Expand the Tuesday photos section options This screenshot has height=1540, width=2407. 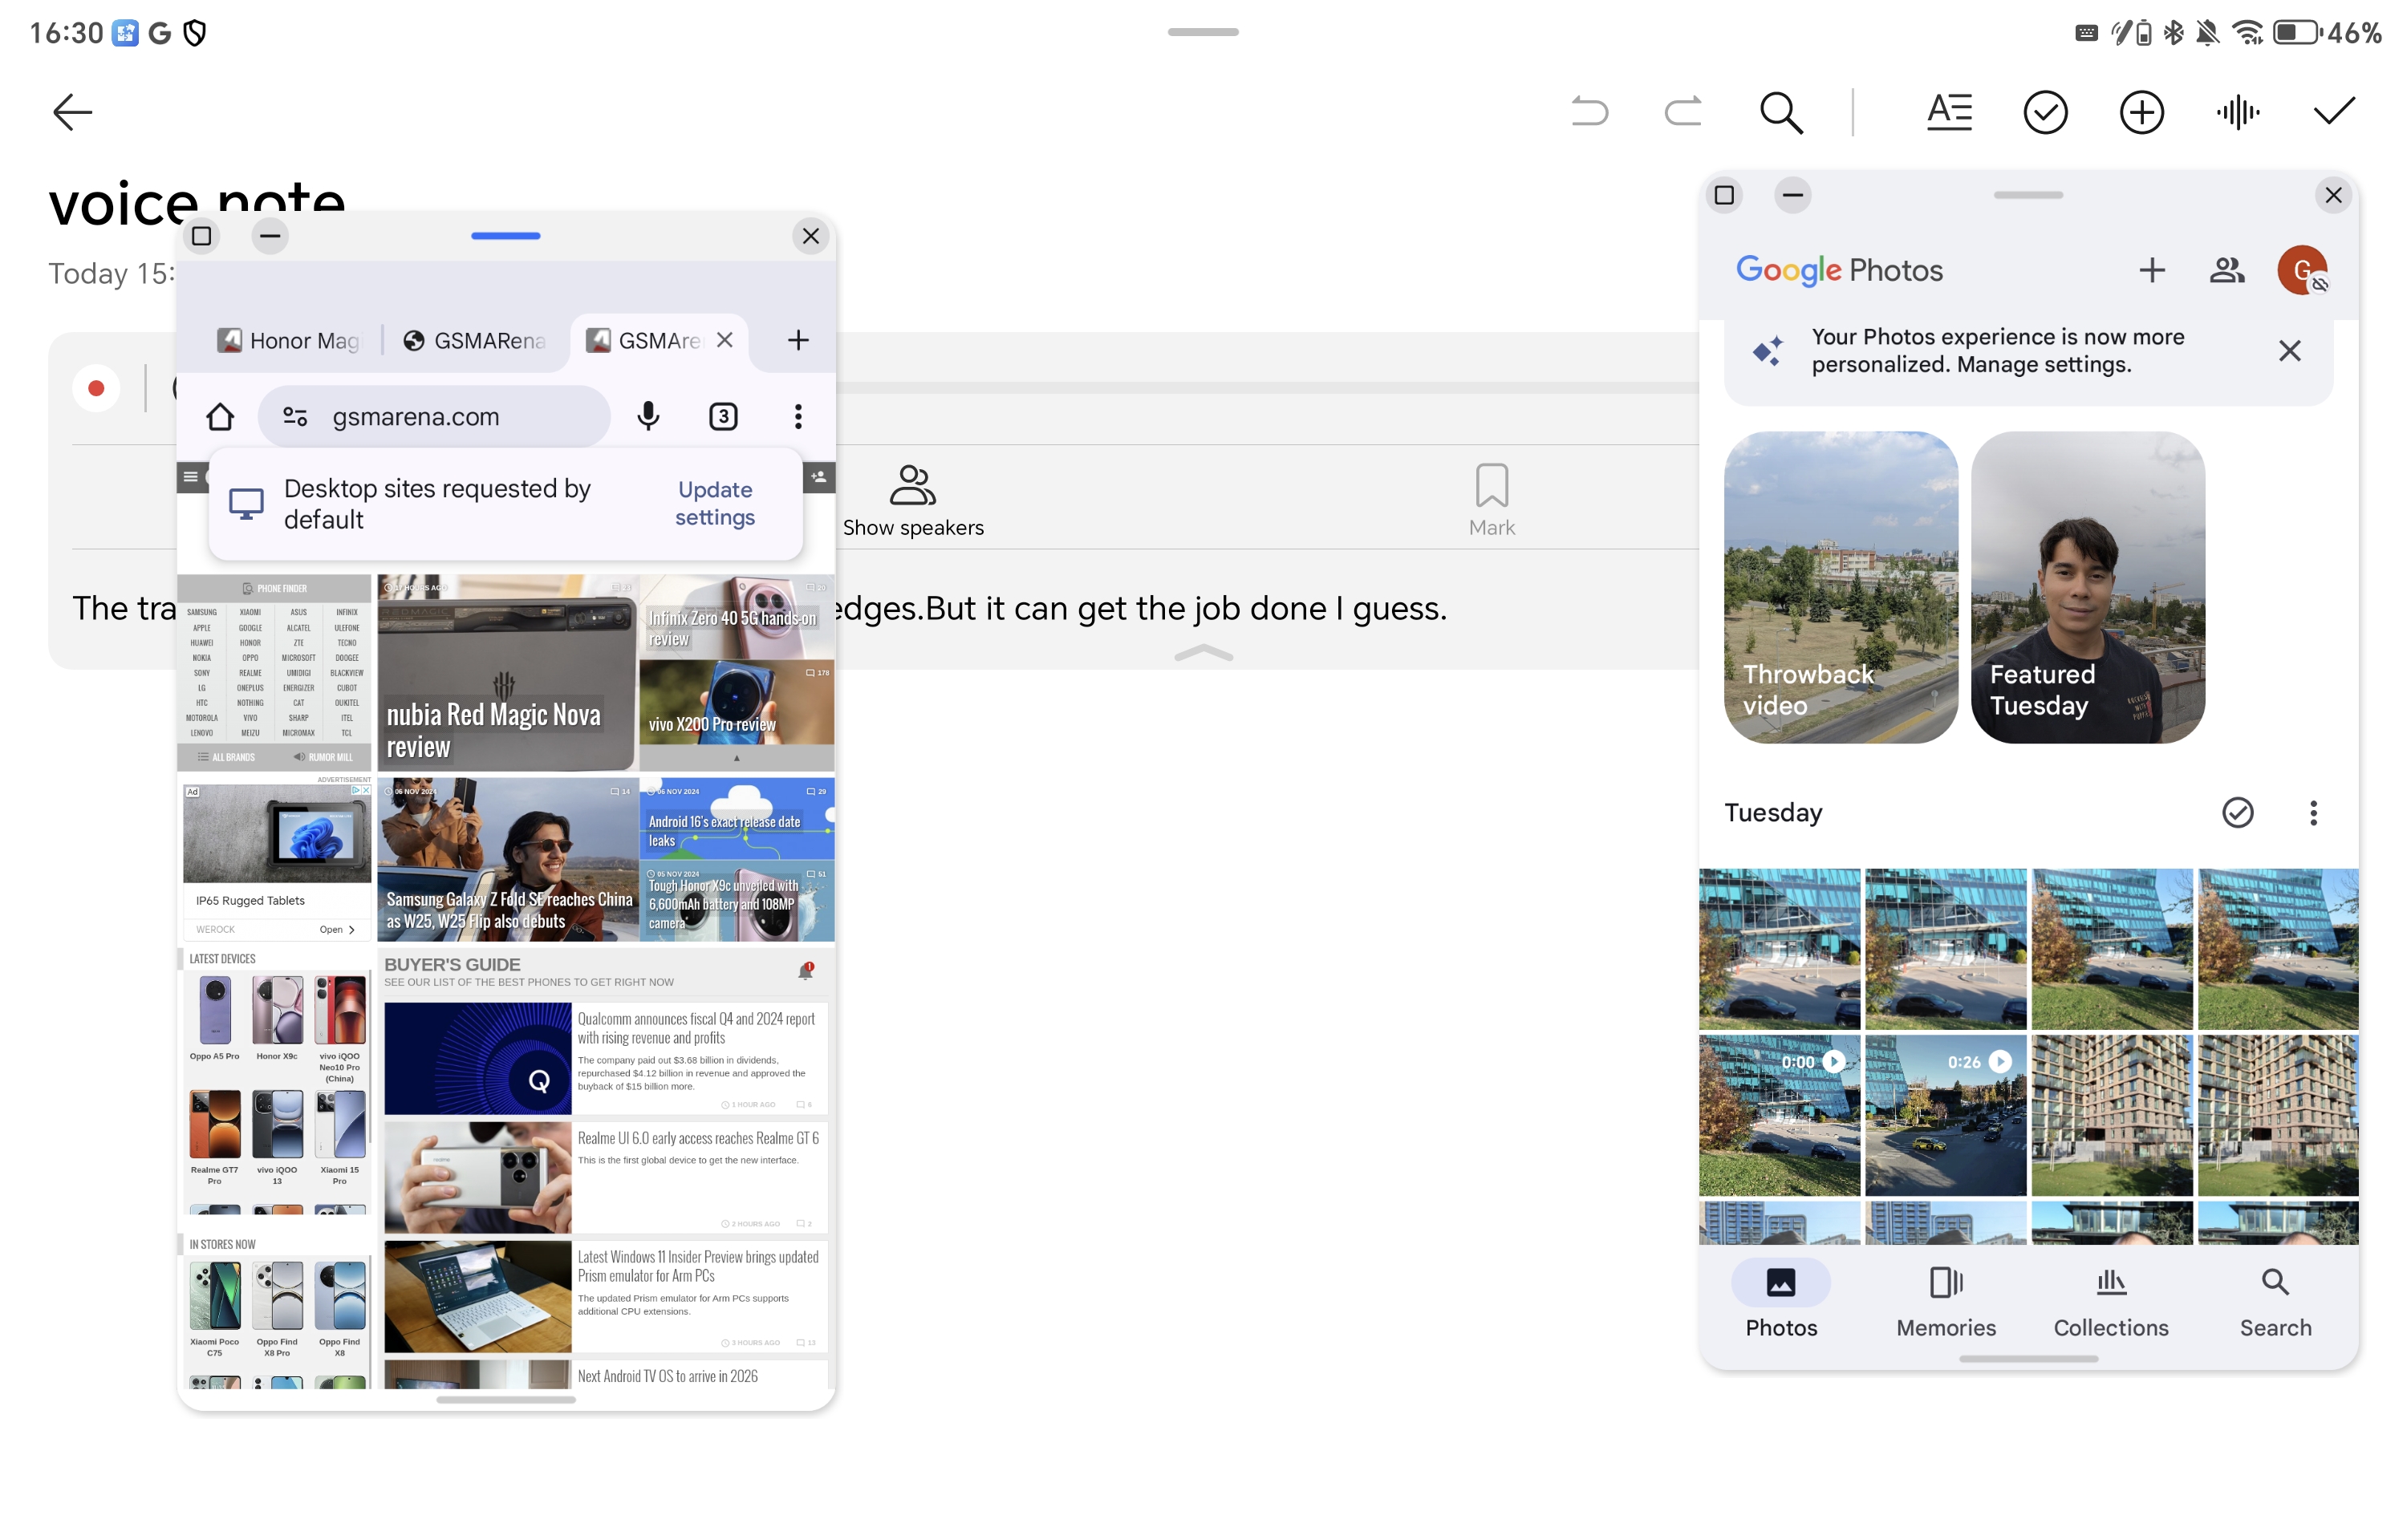pyautogui.click(x=2312, y=812)
